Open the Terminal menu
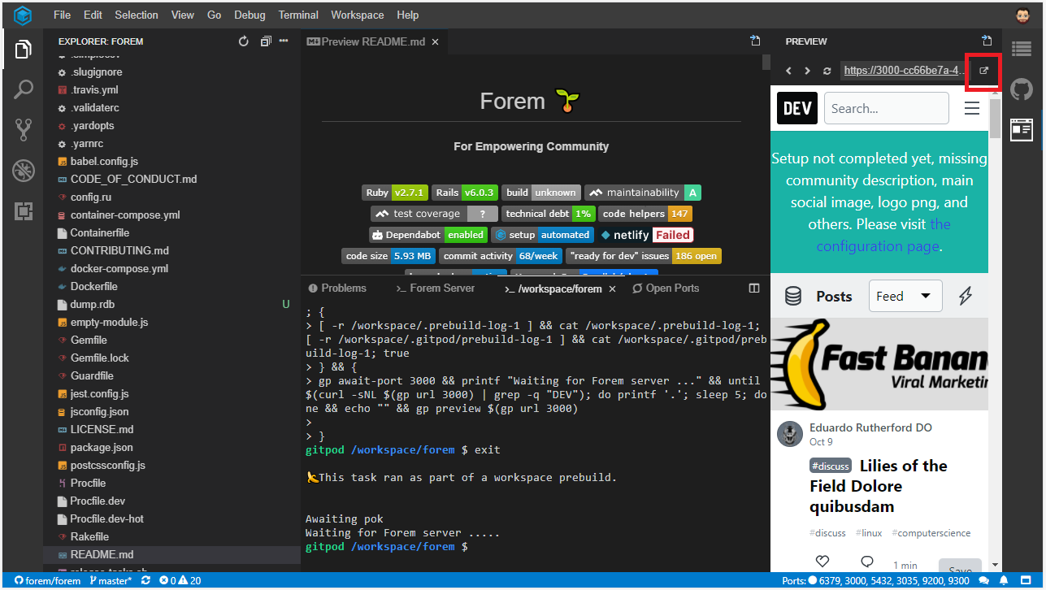This screenshot has height=590, width=1046. (x=298, y=15)
